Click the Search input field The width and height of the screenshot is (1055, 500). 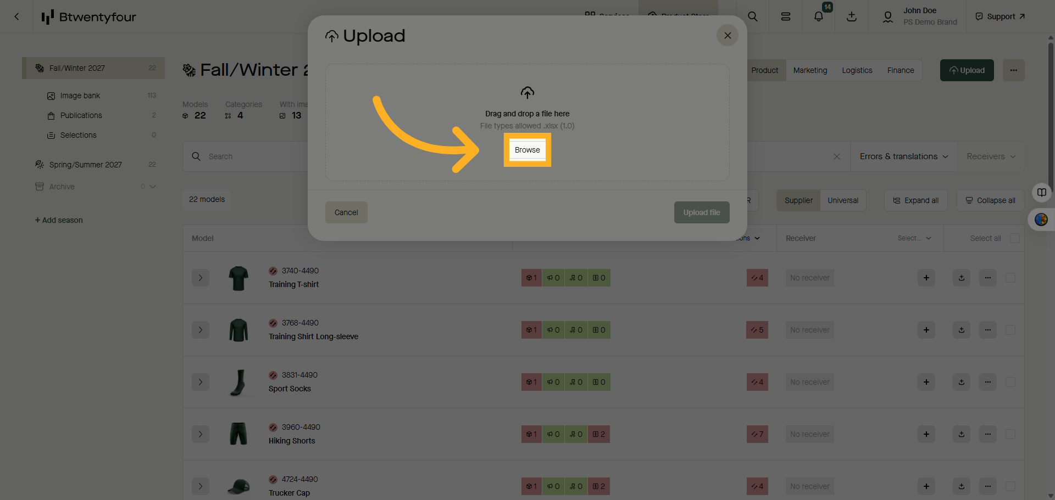click(x=247, y=156)
